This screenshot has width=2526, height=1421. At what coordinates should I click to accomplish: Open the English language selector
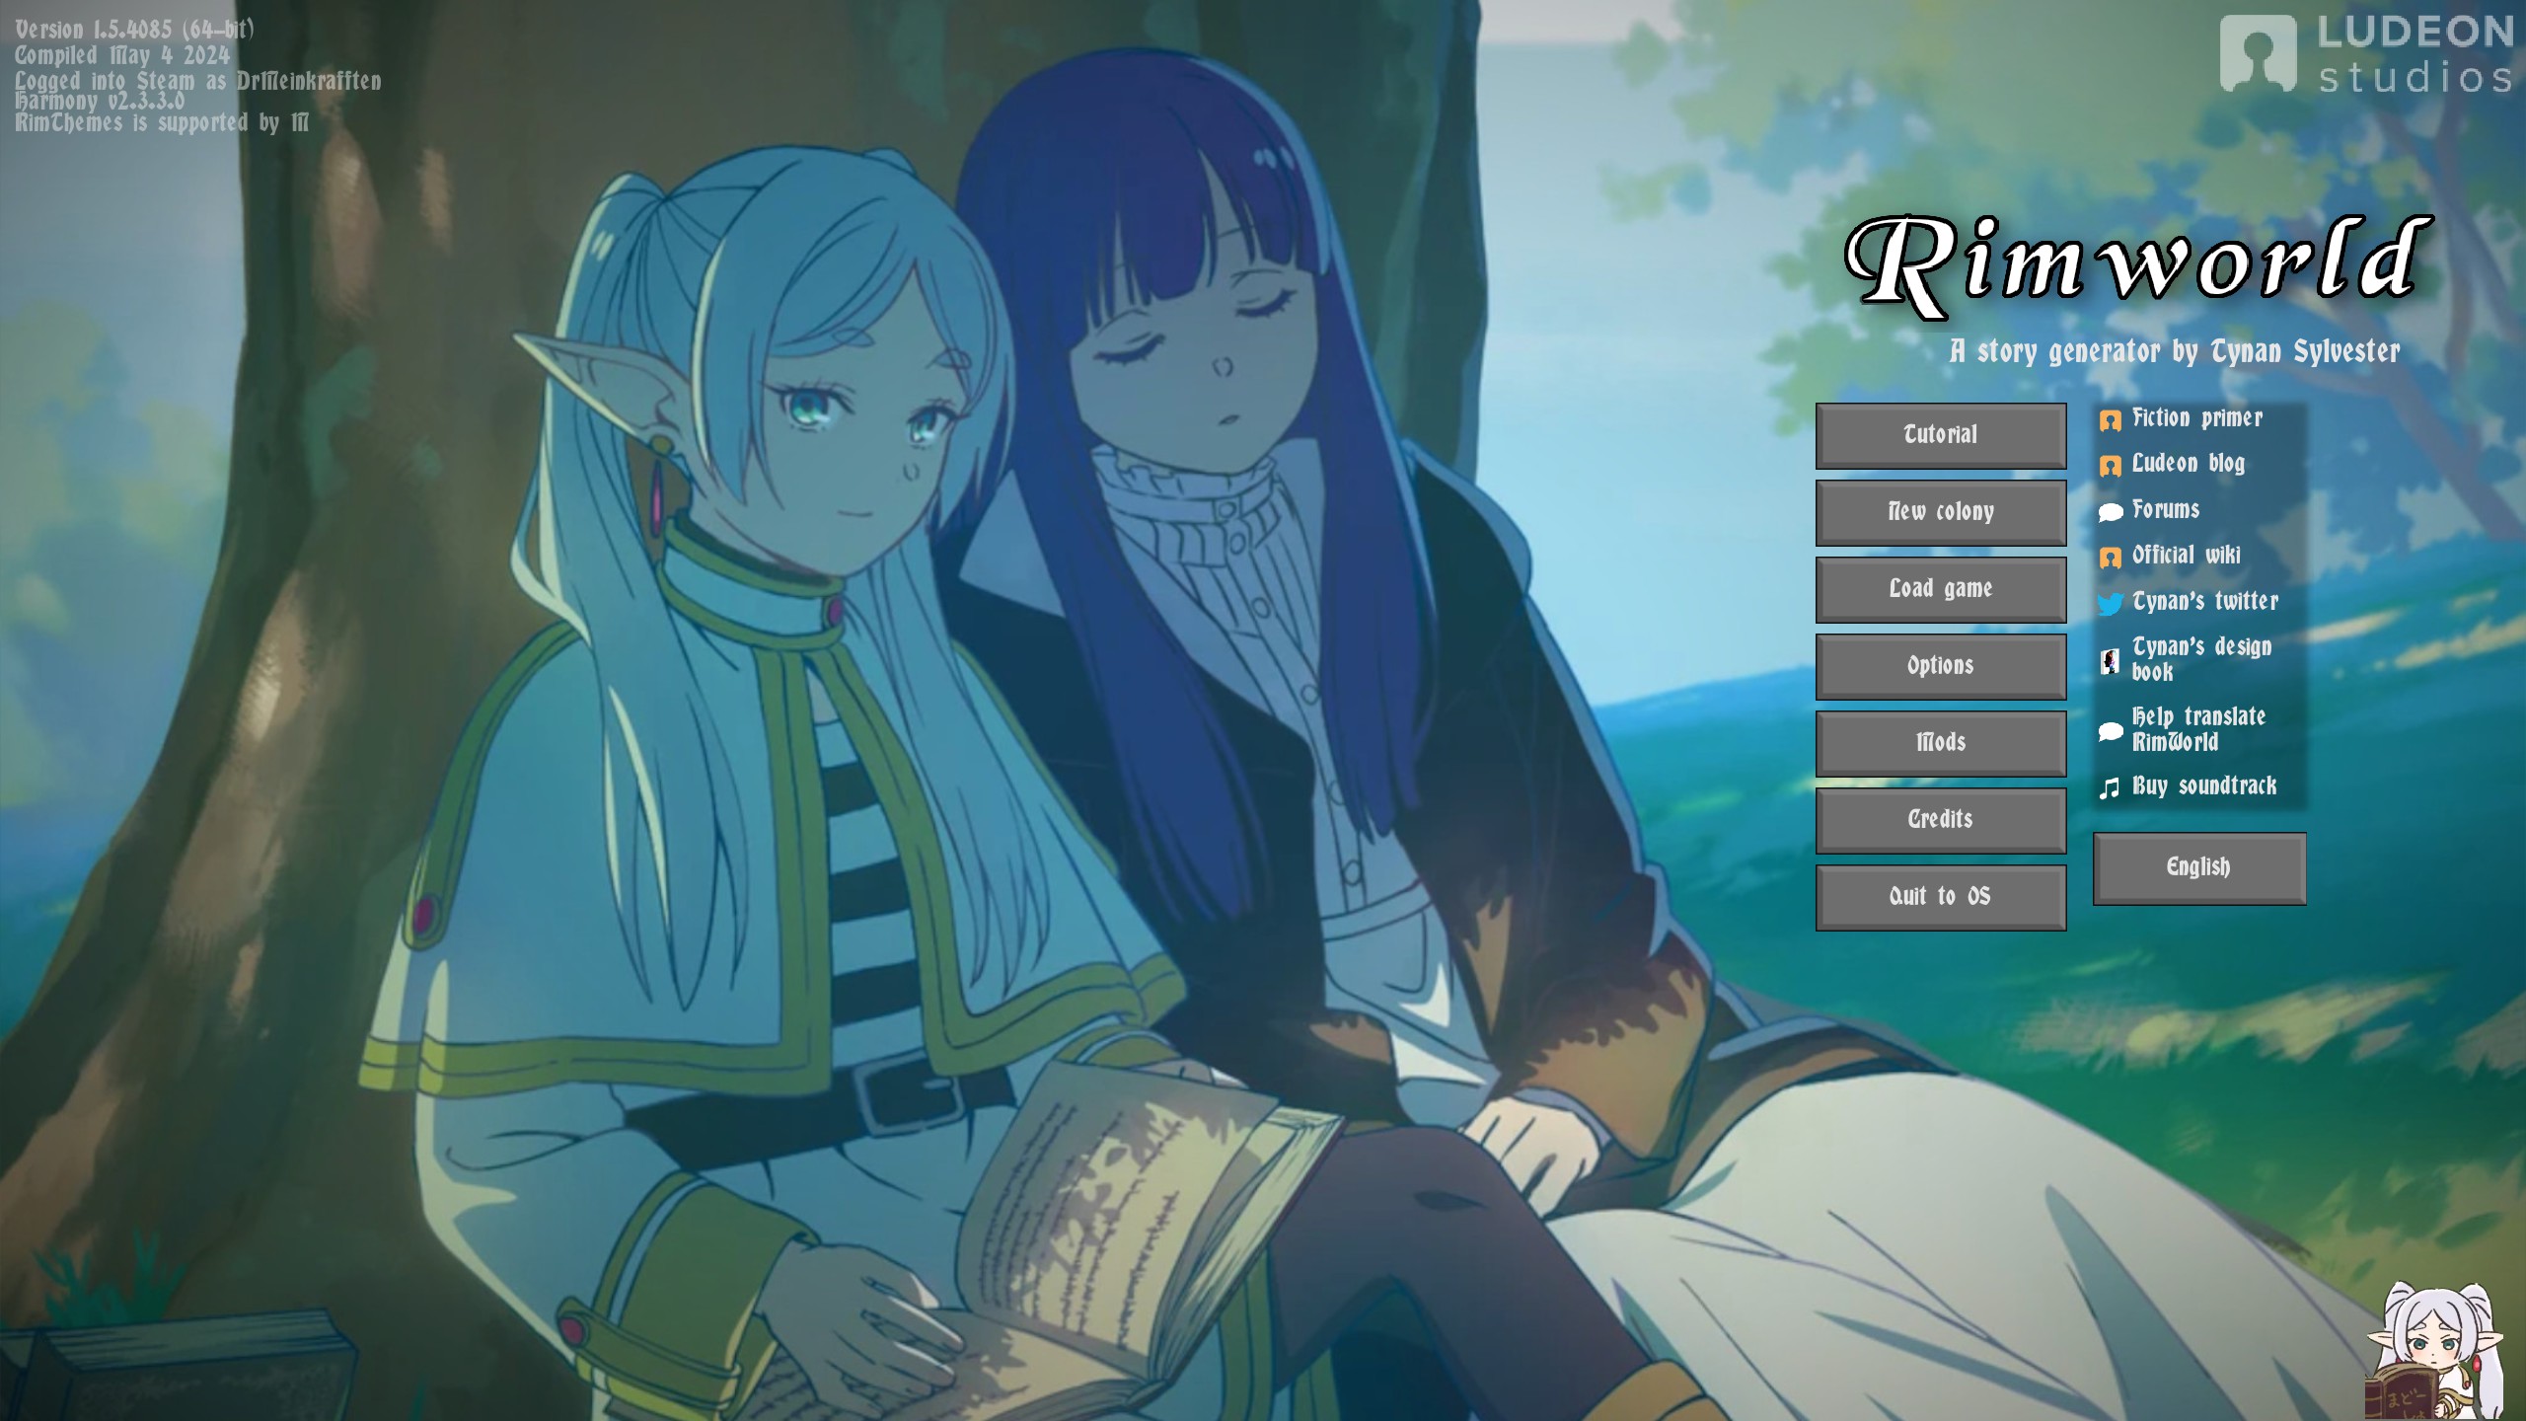click(2198, 868)
